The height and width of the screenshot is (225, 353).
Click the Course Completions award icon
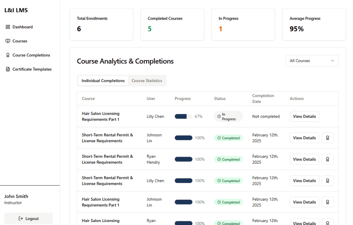pyautogui.click(x=7, y=55)
